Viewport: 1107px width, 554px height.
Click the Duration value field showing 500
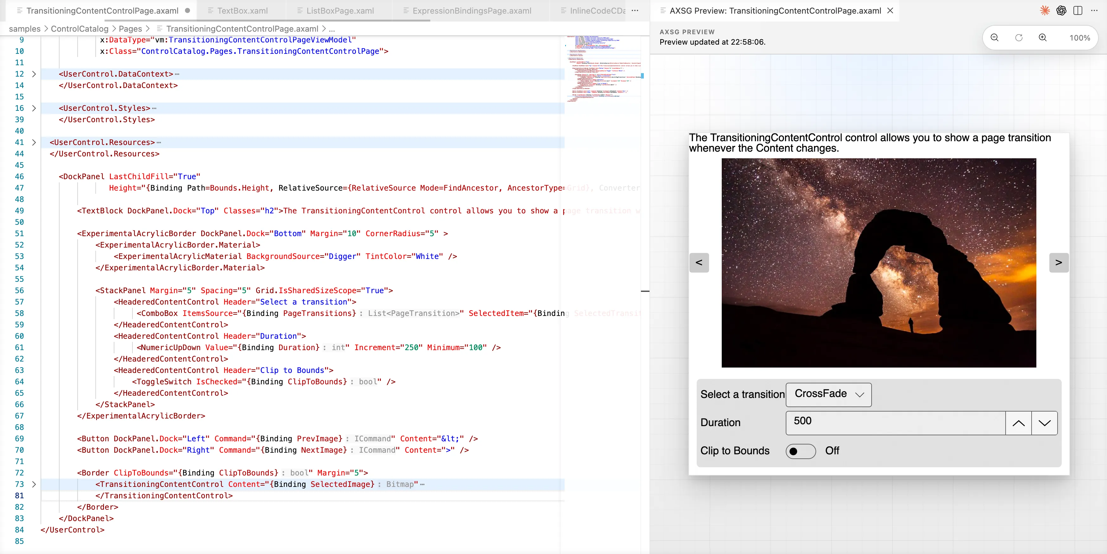pos(896,423)
